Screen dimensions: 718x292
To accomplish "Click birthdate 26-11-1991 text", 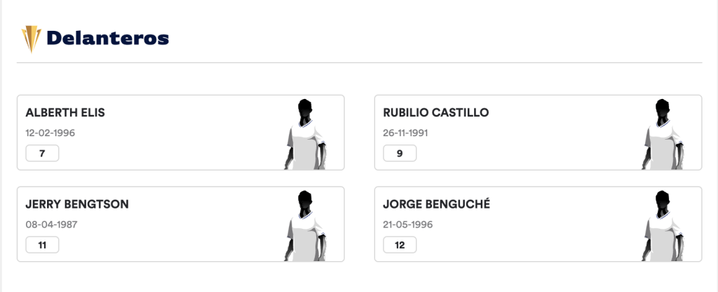I will [x=406, y=133].
